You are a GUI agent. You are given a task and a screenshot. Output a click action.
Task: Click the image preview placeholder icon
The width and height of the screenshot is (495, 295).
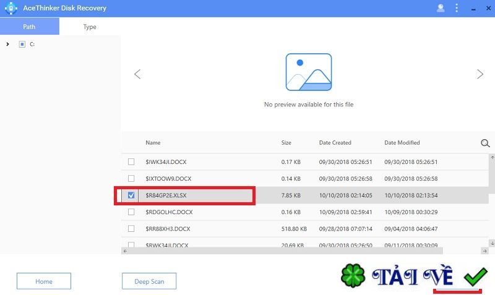tap(308, 72)
